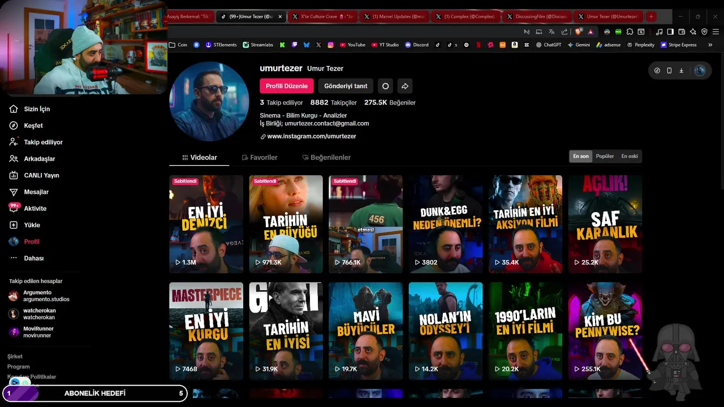Open the pinned EN İYİ DENİZCİ video
The width and height of the screenshot is (724, 407).
206,224
